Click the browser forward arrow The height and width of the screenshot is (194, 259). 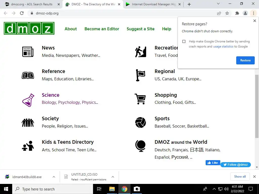tap(14, 13)
